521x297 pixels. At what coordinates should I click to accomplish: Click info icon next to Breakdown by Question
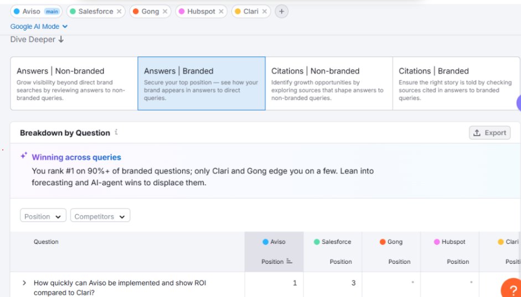tap(116, 132)
